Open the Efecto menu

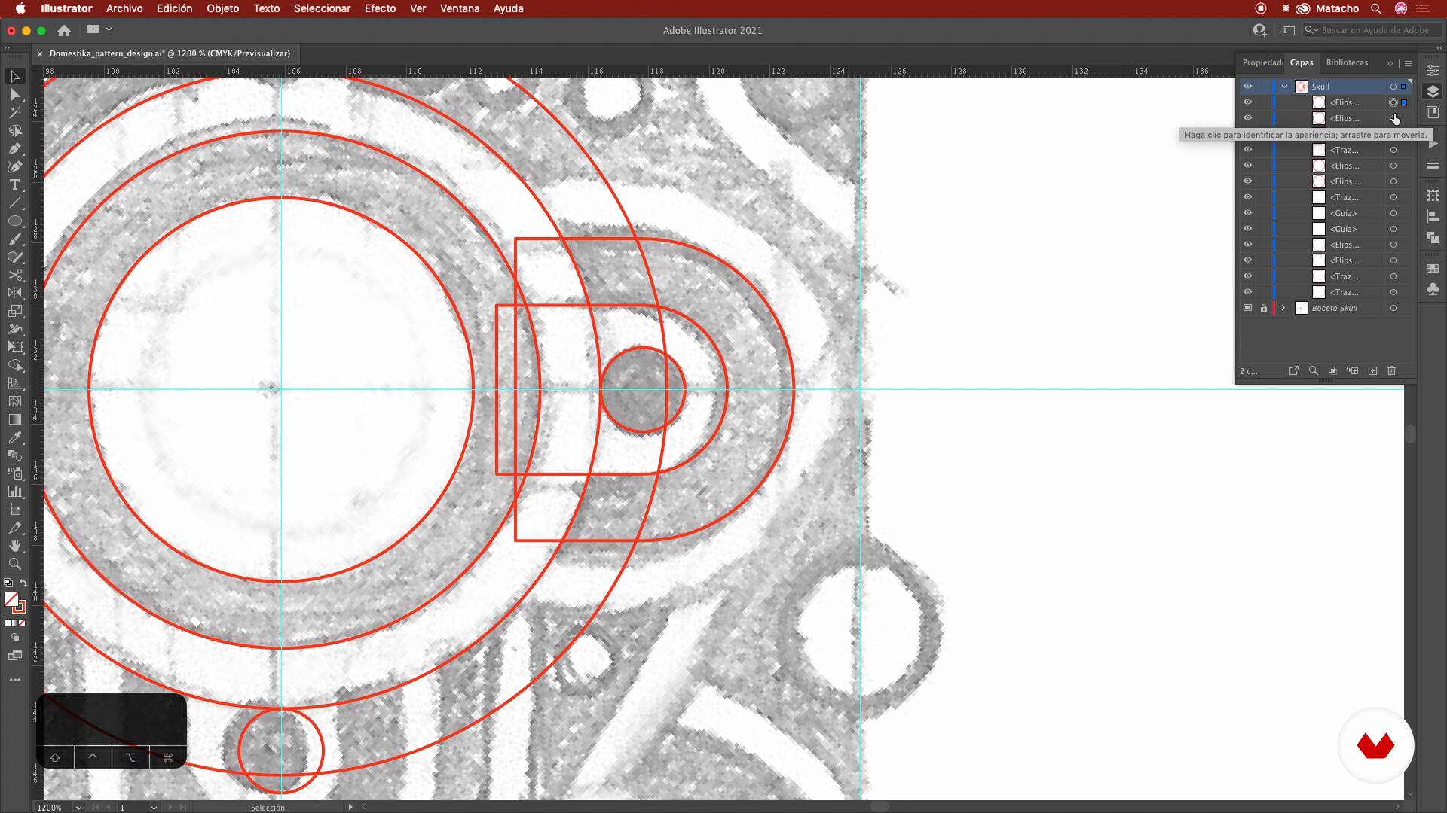(x=380, y=8)
